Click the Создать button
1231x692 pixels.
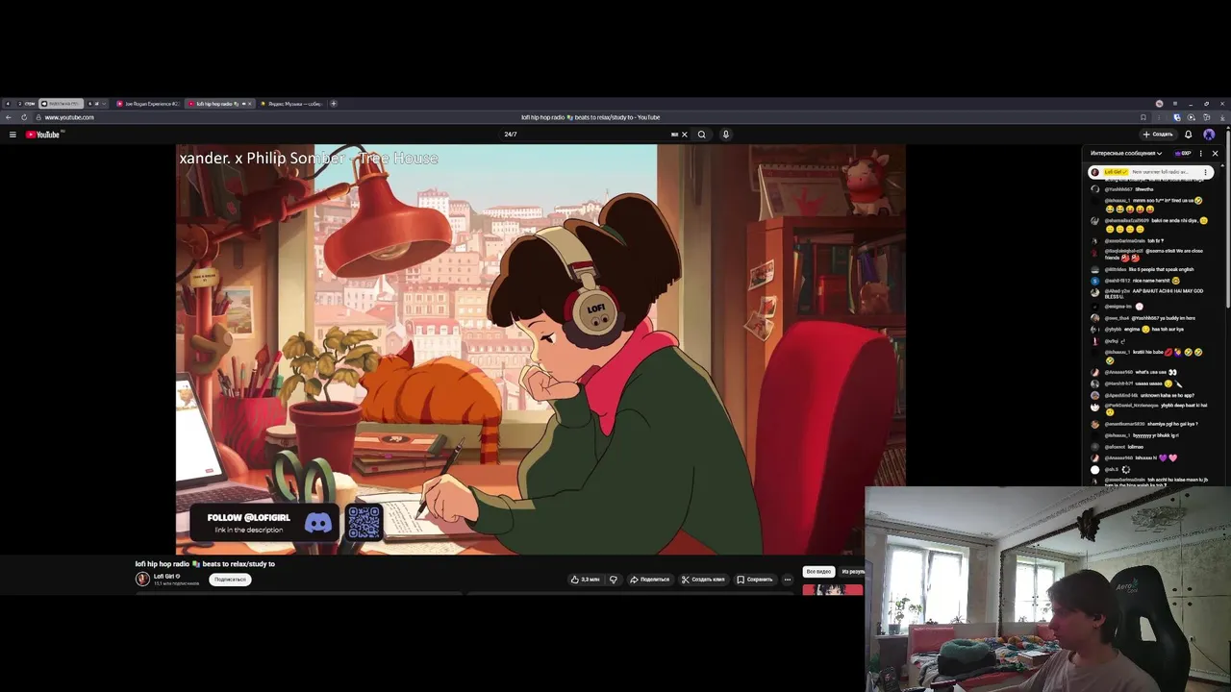[1157, 135]
